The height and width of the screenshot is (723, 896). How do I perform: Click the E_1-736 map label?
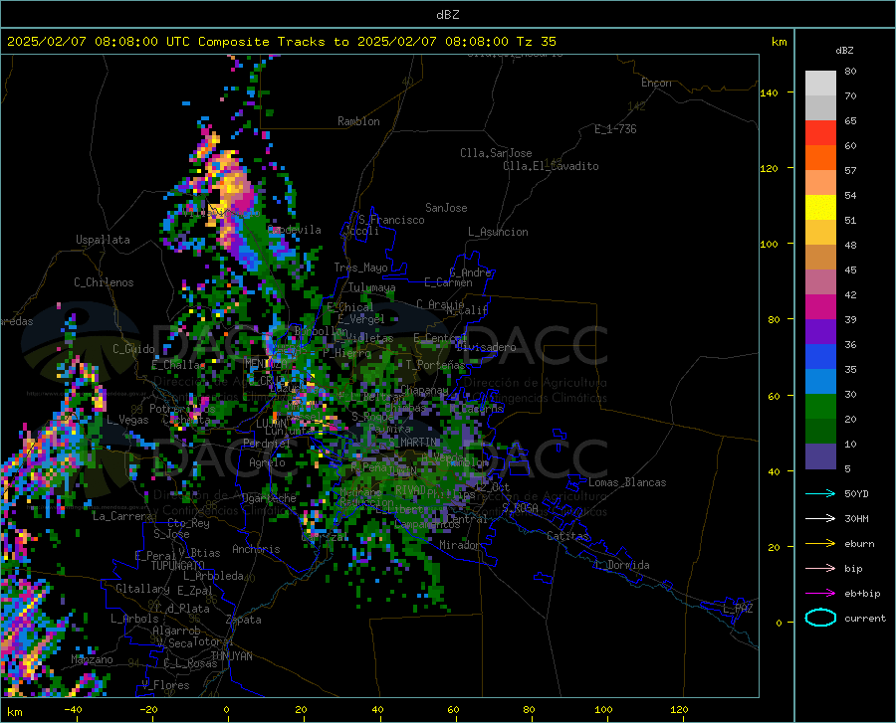tap(615, 129)
